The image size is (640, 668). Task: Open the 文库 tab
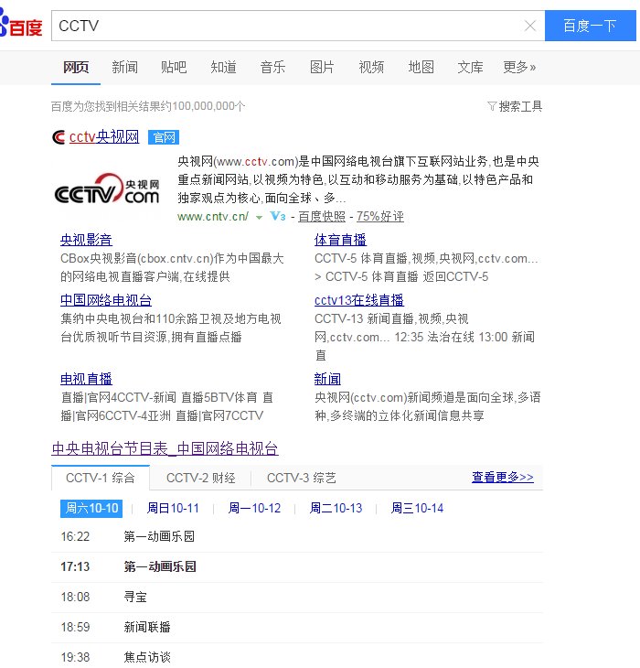coord(470,68)
